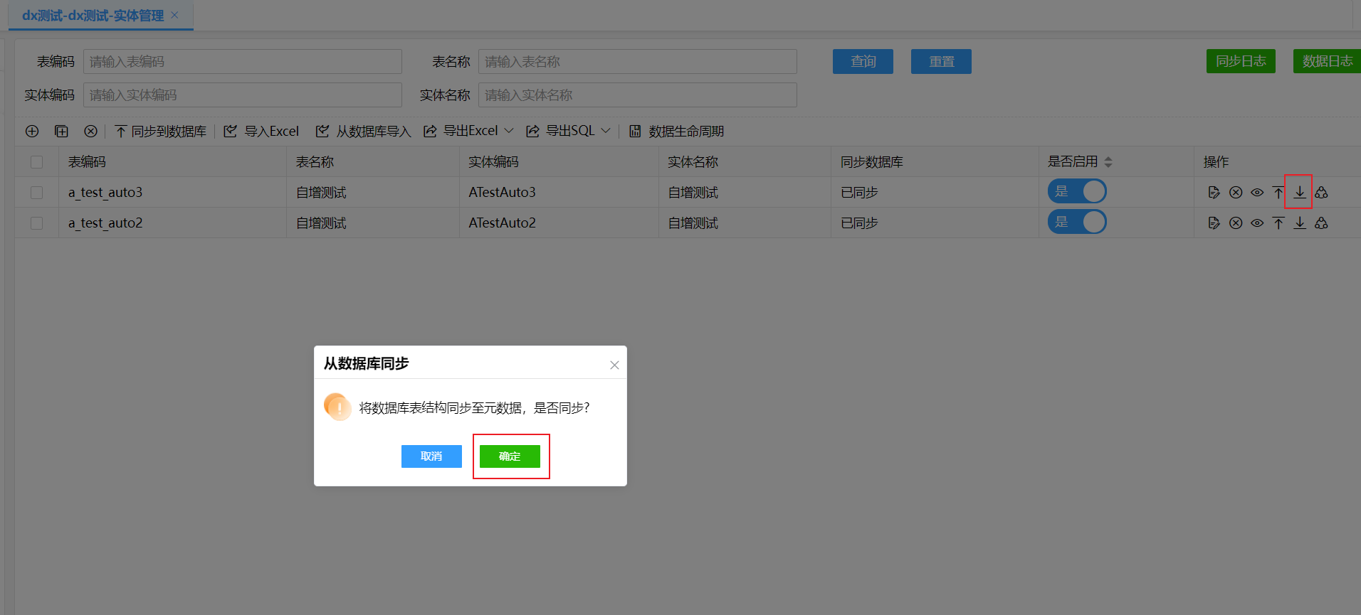Click the 重置 button
Screen dimensions: 1361x615
pyautogui.click(x=941, y=62)
